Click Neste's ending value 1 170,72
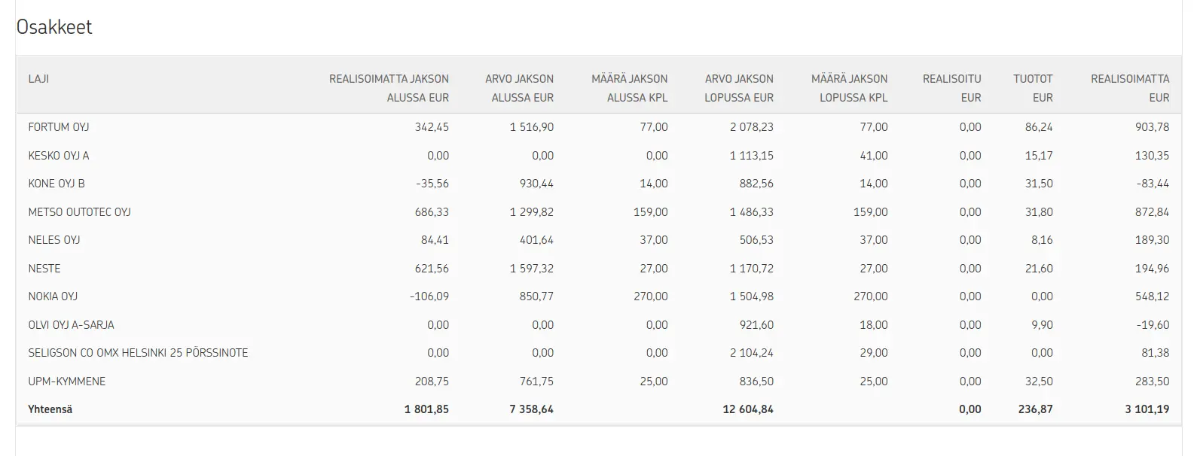The height and width of the screenshot is (456, 1197). 752,269
